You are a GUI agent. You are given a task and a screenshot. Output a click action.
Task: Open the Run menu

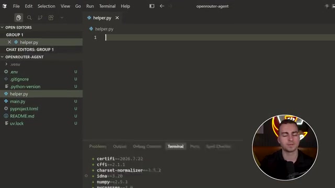pos(90,6)
